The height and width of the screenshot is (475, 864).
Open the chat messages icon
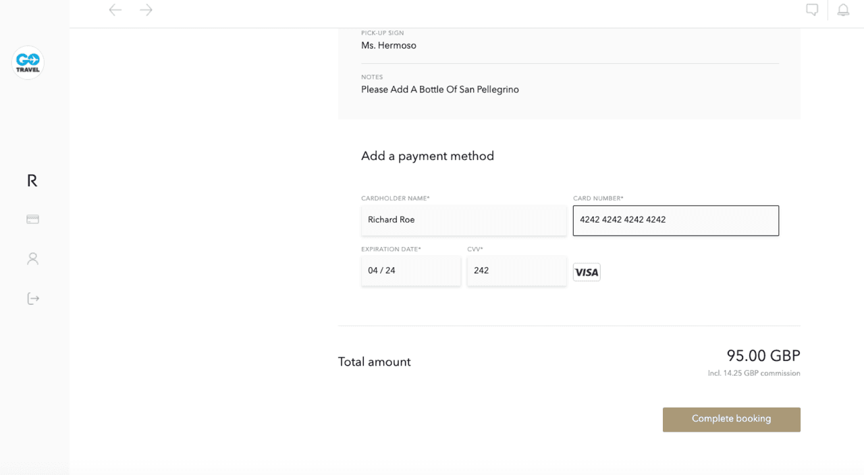coord(812,9)
